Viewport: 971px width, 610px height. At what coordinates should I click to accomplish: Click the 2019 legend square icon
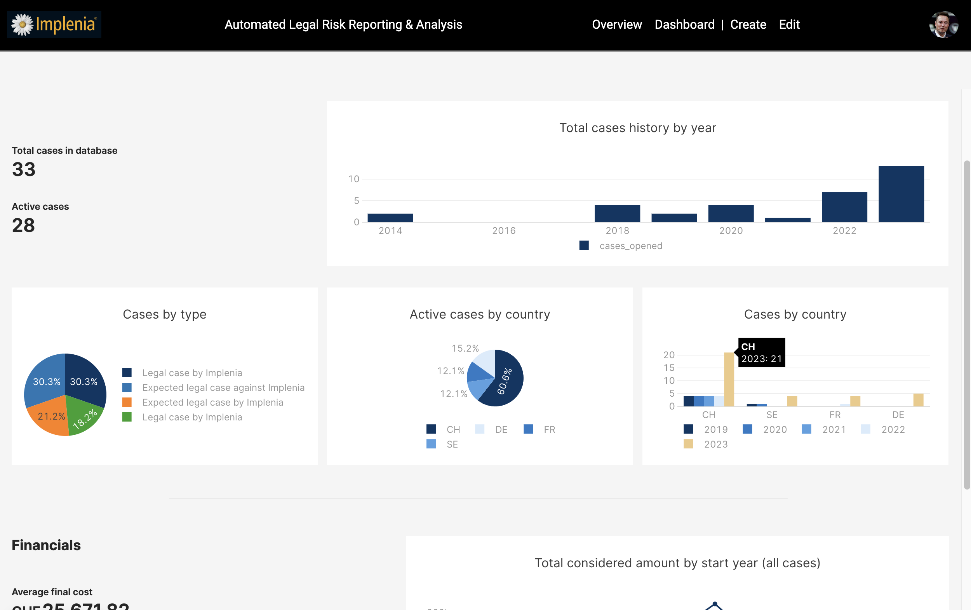coord(688,429)
